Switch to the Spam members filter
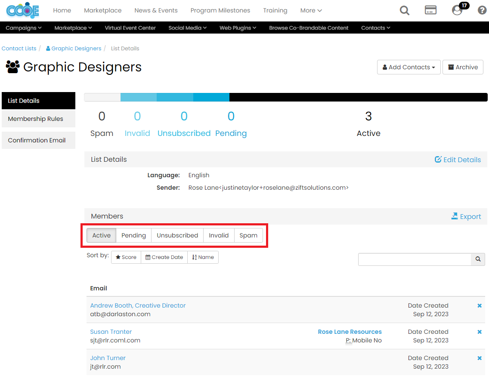The image size is (489, 382). click(x=248, y=235)
